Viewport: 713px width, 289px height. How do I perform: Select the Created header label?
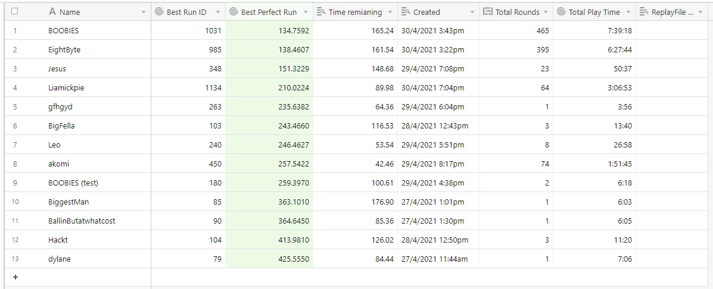tap(426, 12)
